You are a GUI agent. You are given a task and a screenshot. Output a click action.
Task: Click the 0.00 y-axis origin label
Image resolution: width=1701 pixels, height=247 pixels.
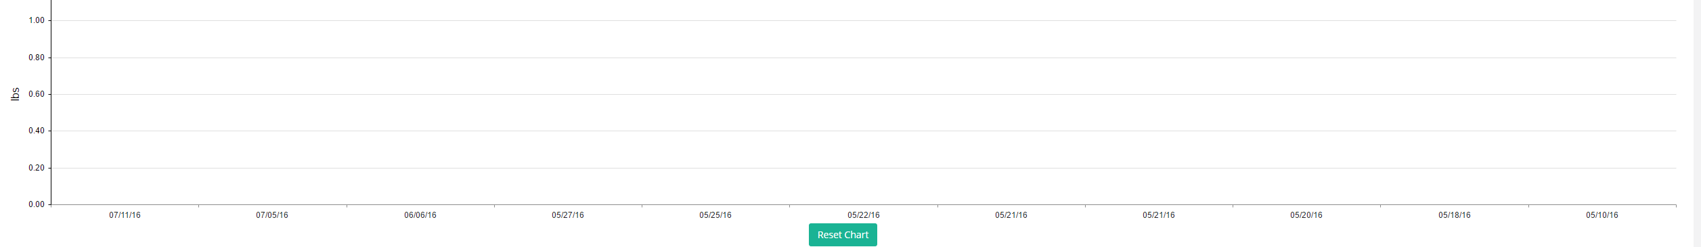coord(37,204)
